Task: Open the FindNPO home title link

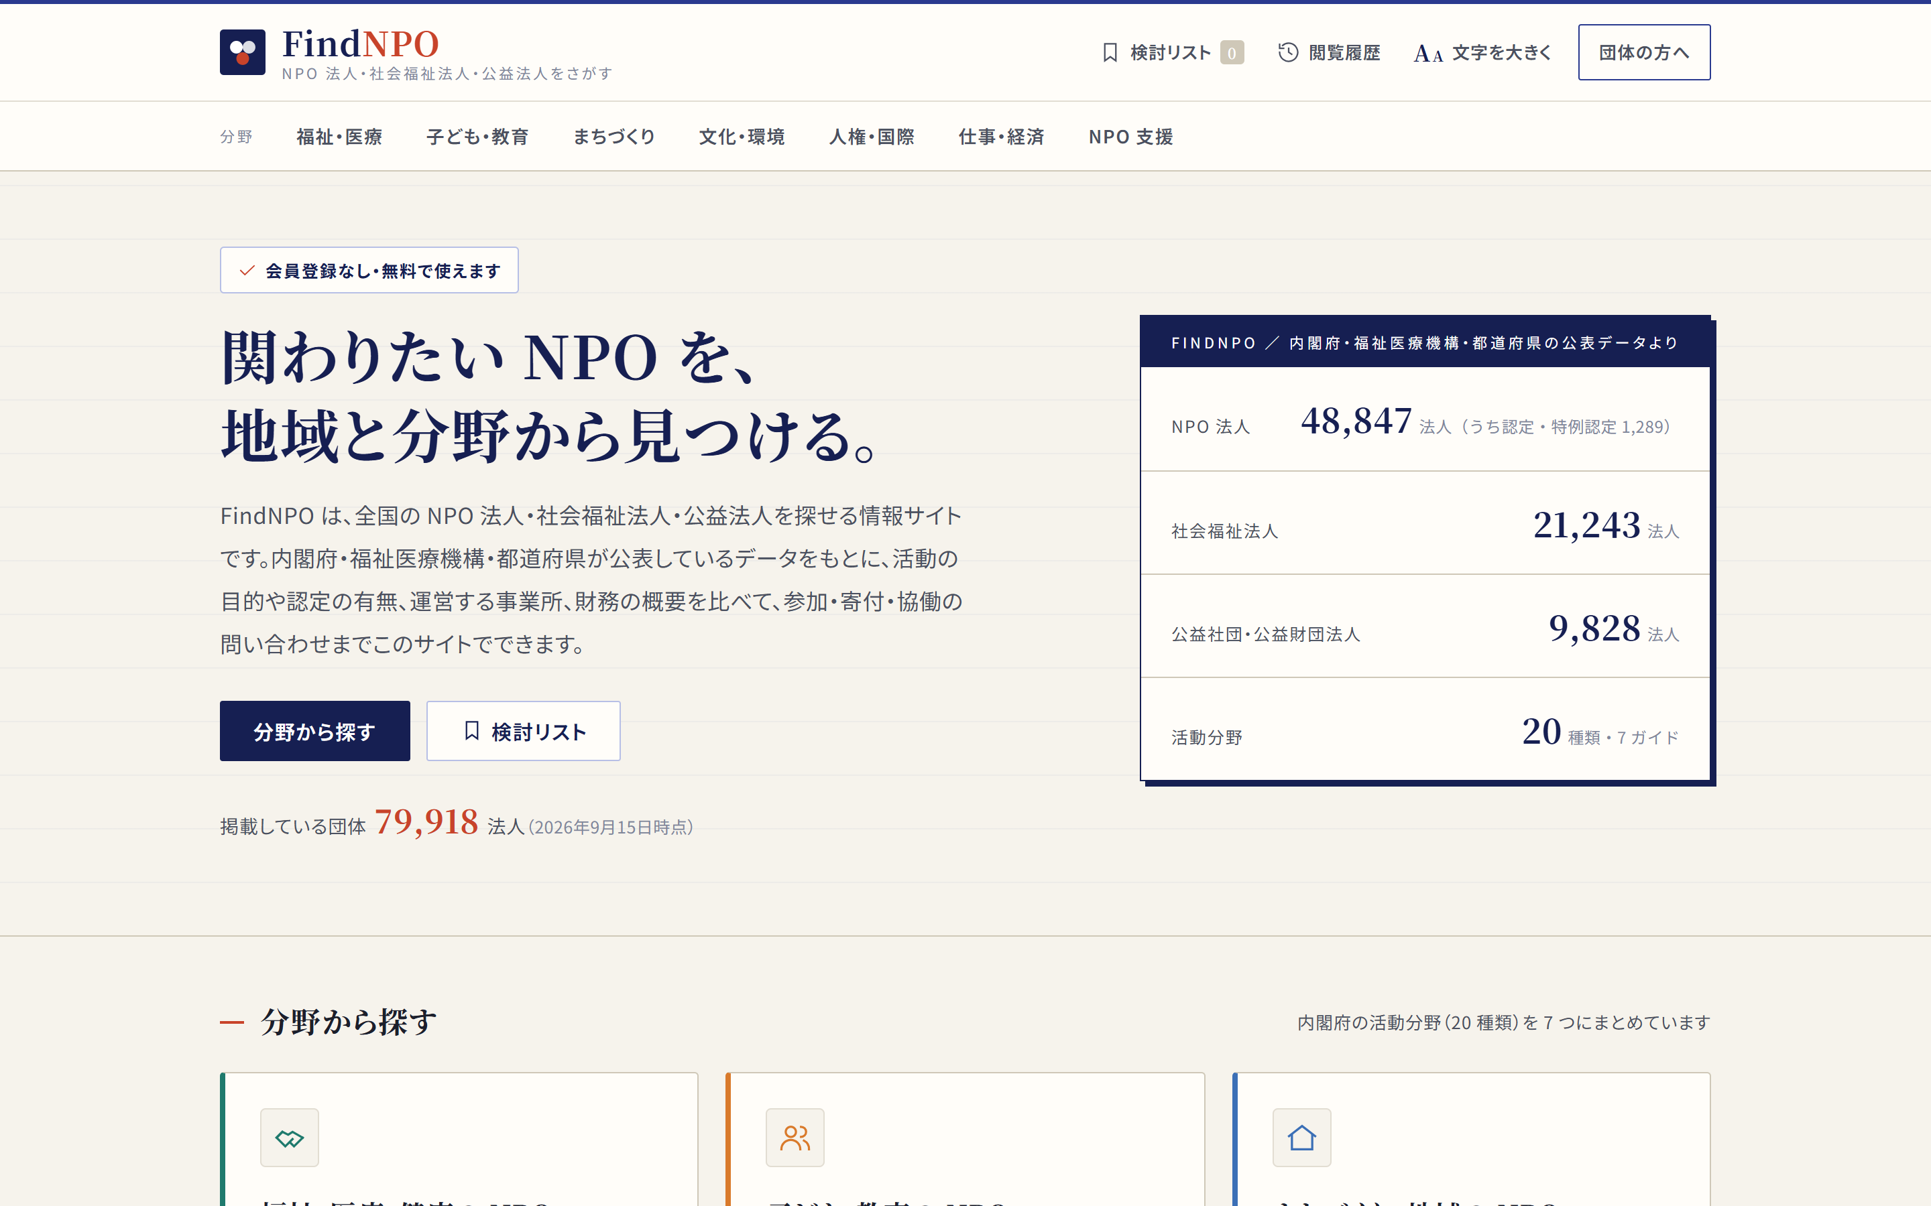Action: click(361, 44)
